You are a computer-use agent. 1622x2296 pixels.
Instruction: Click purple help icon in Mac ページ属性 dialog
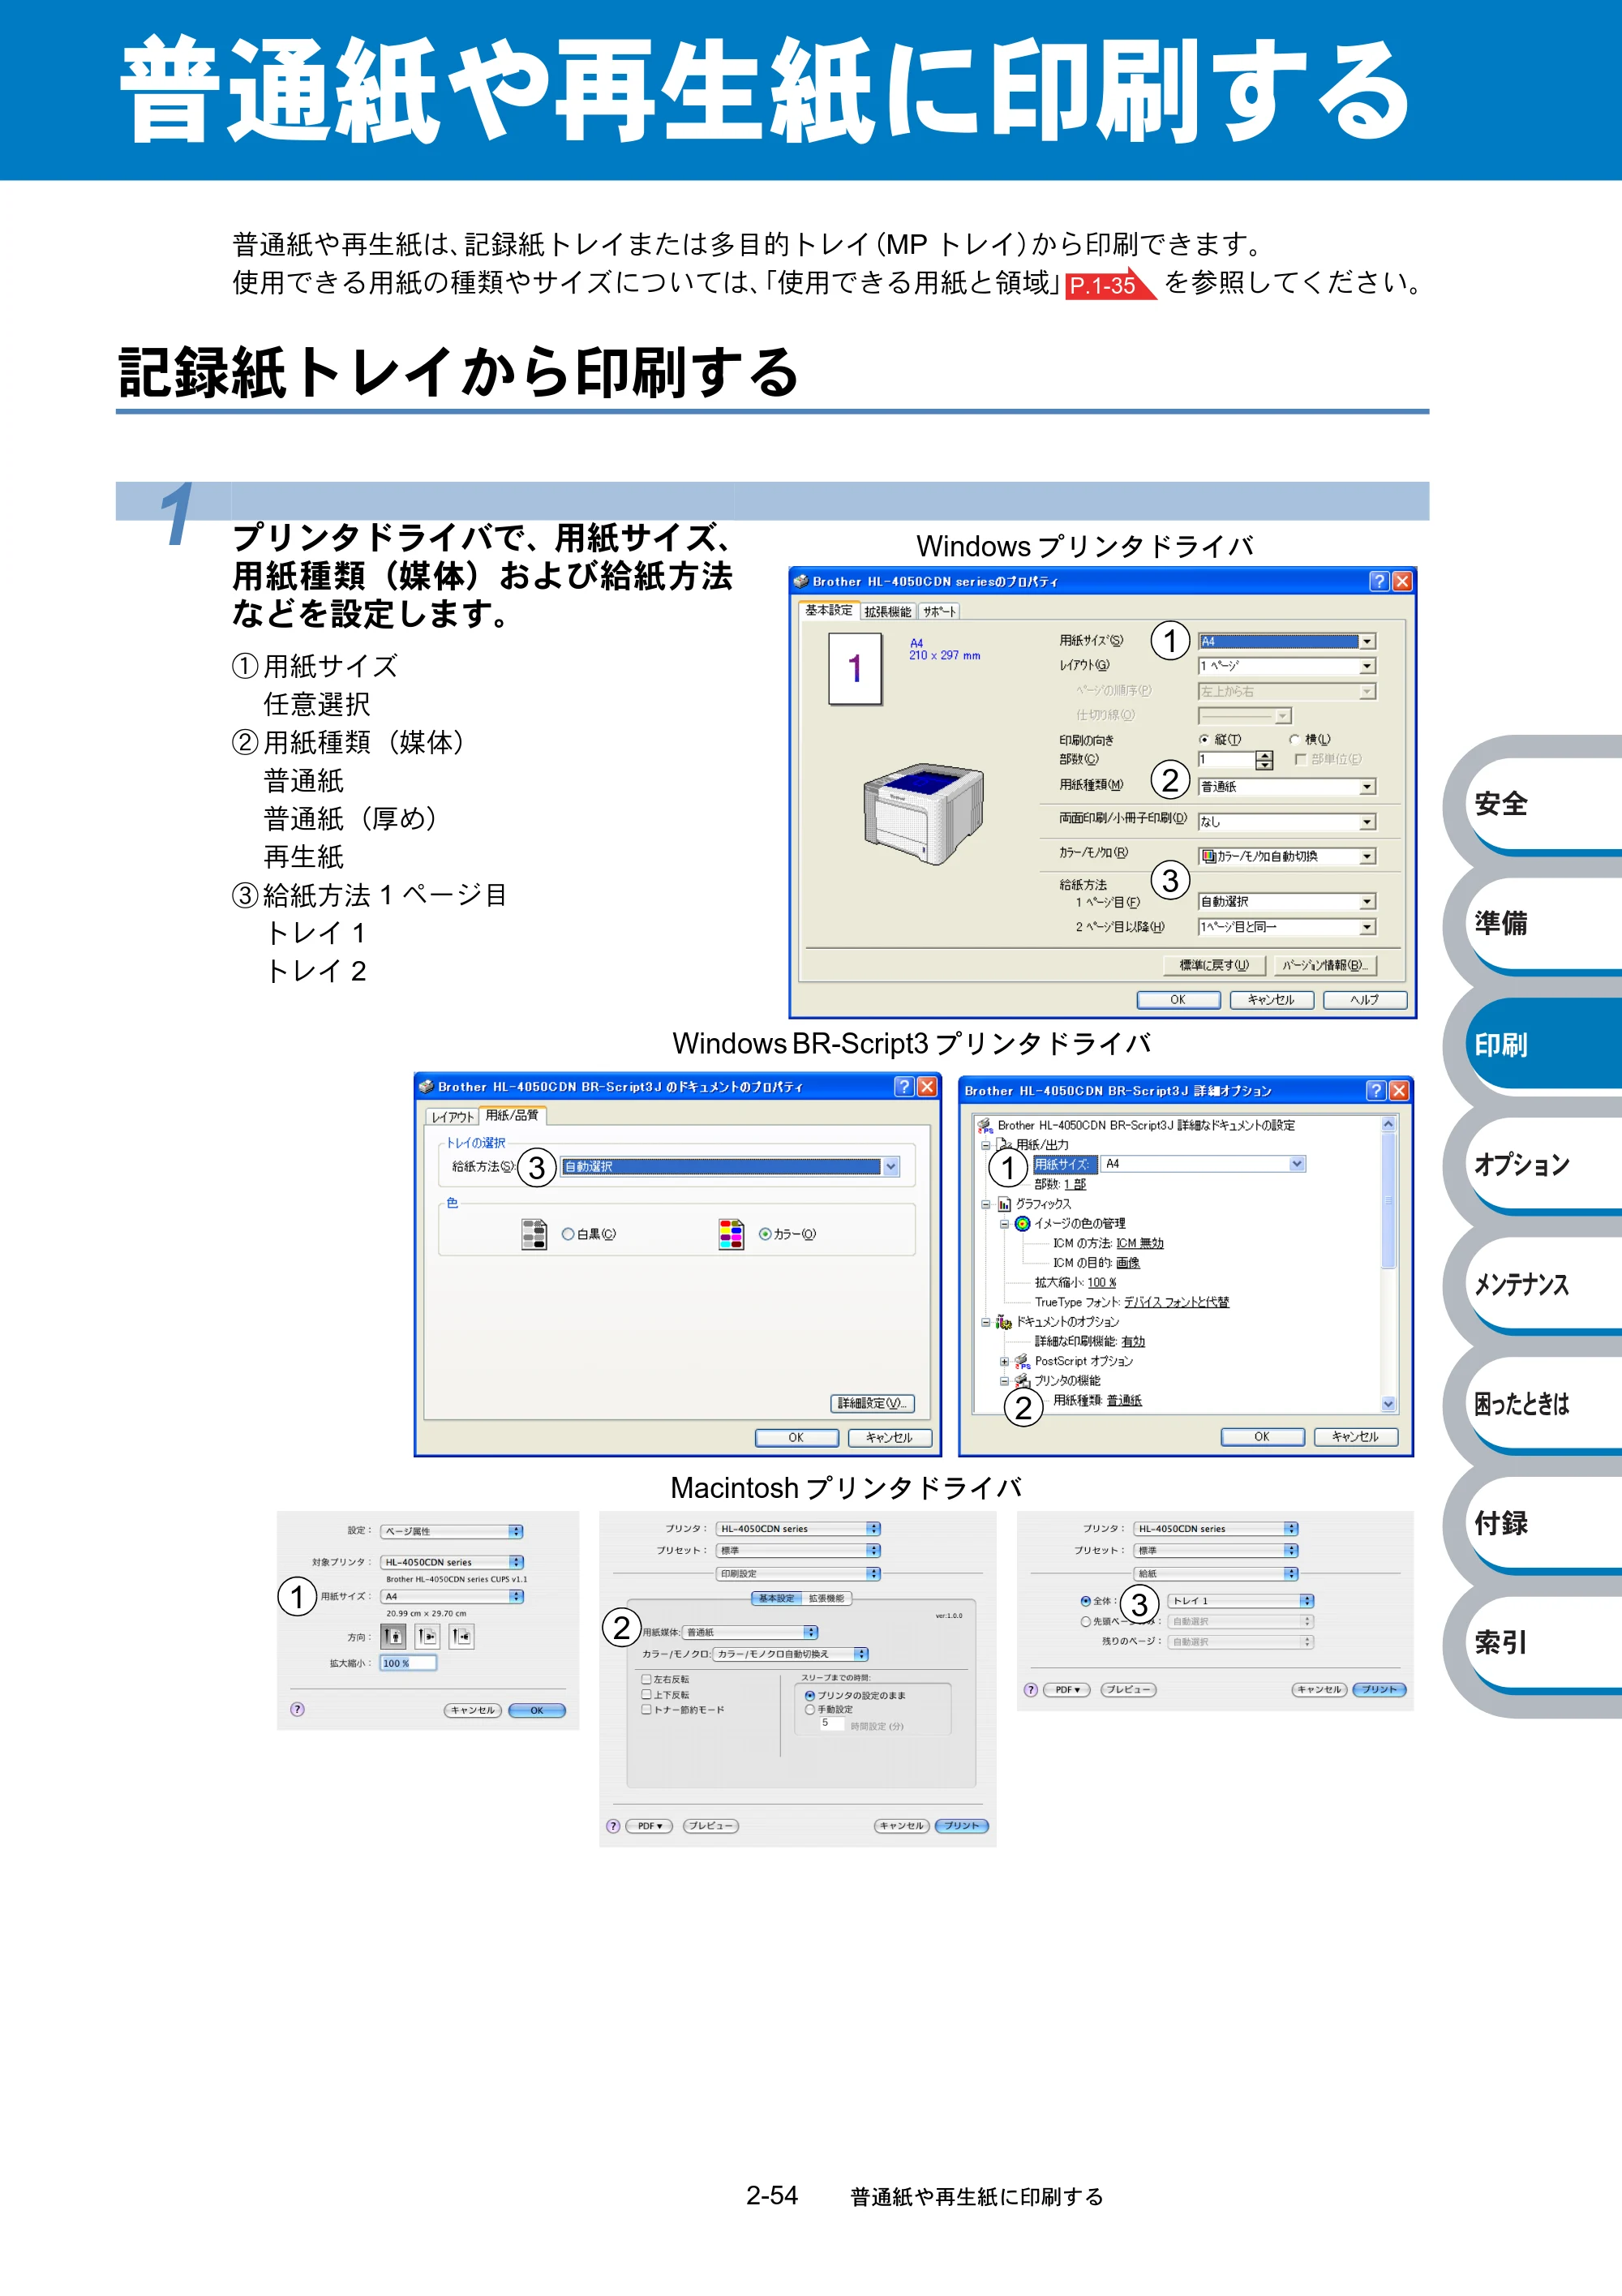tap(297, 1709)
